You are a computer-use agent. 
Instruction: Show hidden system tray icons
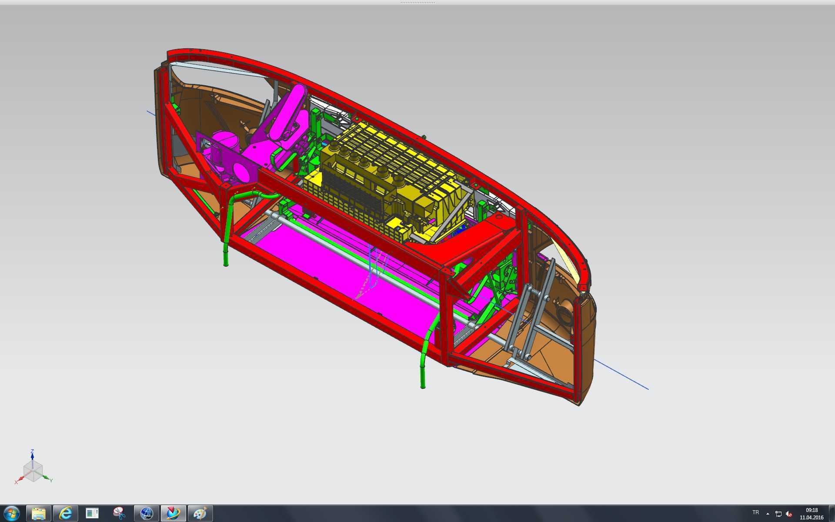tap(768, 514)
